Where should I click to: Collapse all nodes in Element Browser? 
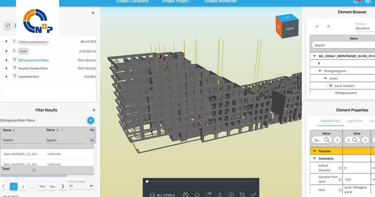(x=328, y=27)
